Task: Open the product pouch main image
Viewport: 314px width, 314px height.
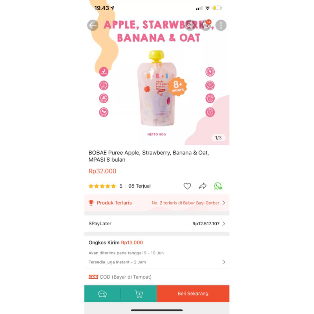Action: 157,89
